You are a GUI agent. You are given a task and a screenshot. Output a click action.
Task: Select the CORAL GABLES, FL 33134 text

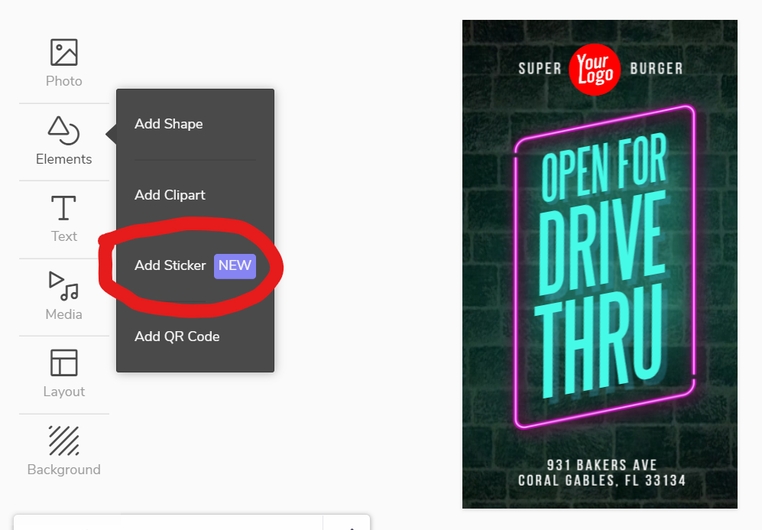(601, 481)
